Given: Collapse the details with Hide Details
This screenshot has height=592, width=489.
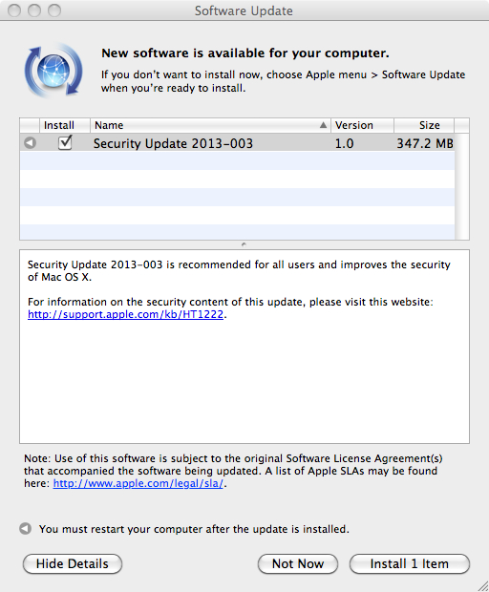Looking at the screenshot, I should point(73,563).
